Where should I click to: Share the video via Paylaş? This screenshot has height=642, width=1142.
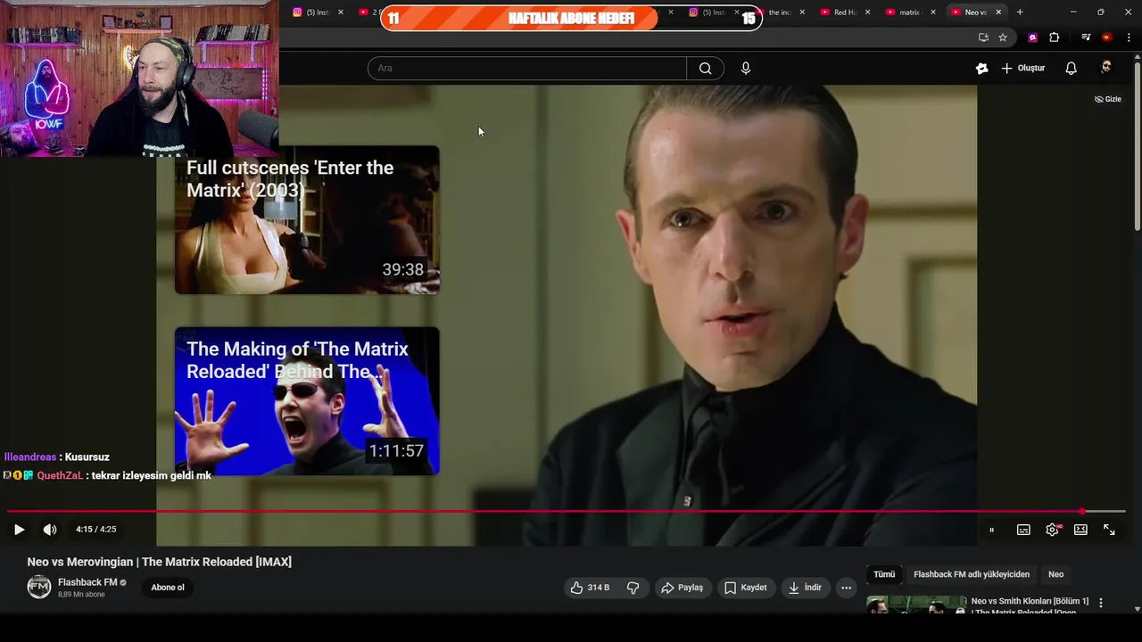pos(683,588)
